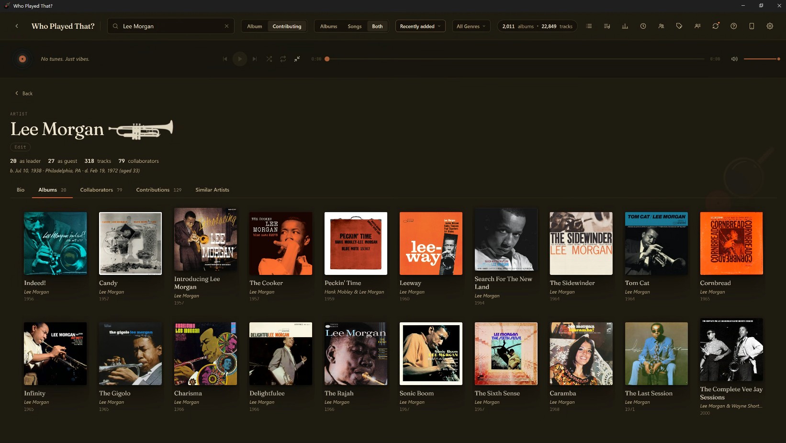Click the Edit button under Lee Morgan
Screen dimensions: 786x443
[20, 147]
